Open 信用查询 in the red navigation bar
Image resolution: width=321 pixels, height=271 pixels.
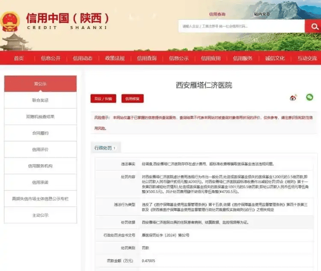(147, 59)
